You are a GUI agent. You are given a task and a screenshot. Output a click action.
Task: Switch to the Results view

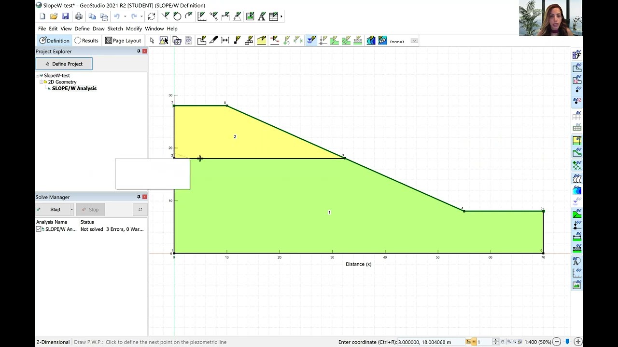86,40
